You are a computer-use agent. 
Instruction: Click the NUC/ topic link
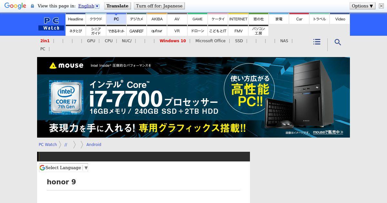[x=127, y=41]
